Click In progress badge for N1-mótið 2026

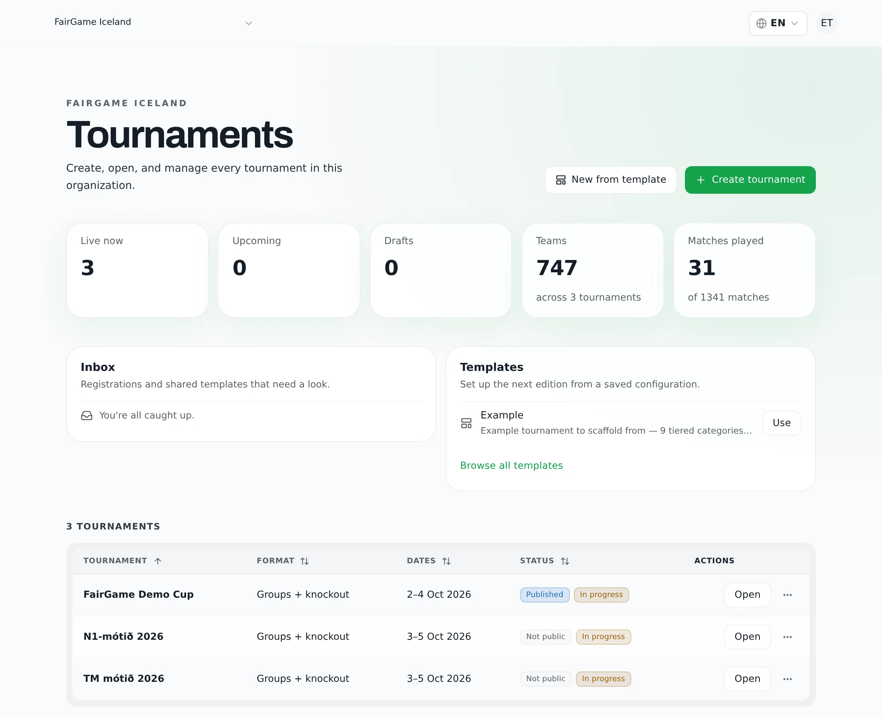click(x=603, y=637)
